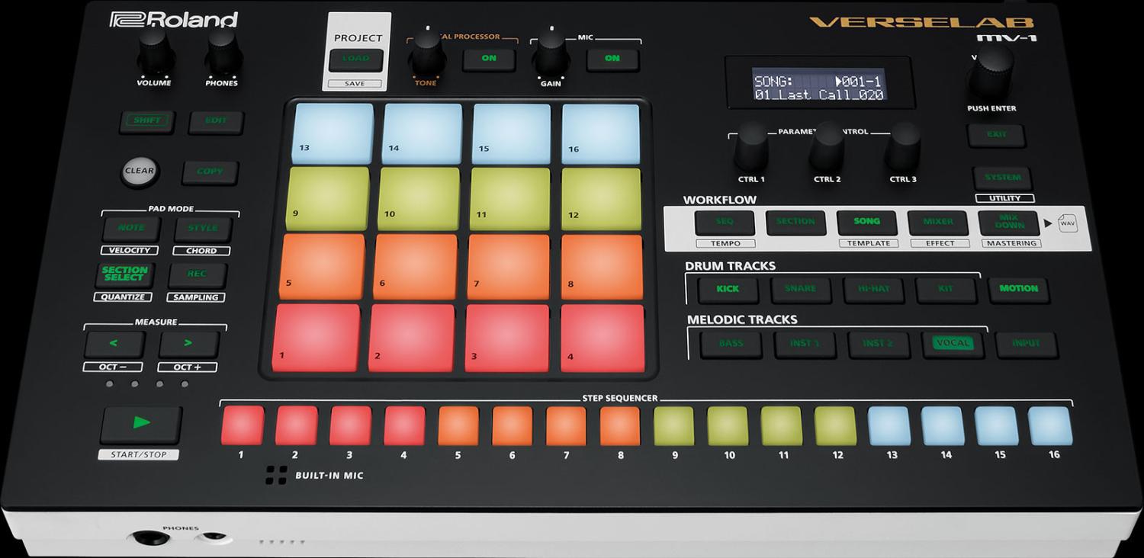Select the SNARE drum track
The height and width of the screenshot is (558, 1144).
point(801,290)
